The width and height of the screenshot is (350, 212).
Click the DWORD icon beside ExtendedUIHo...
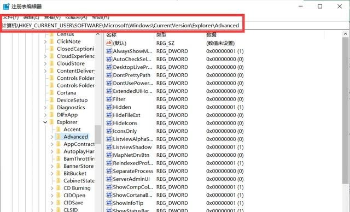click(x=109, y=91)
